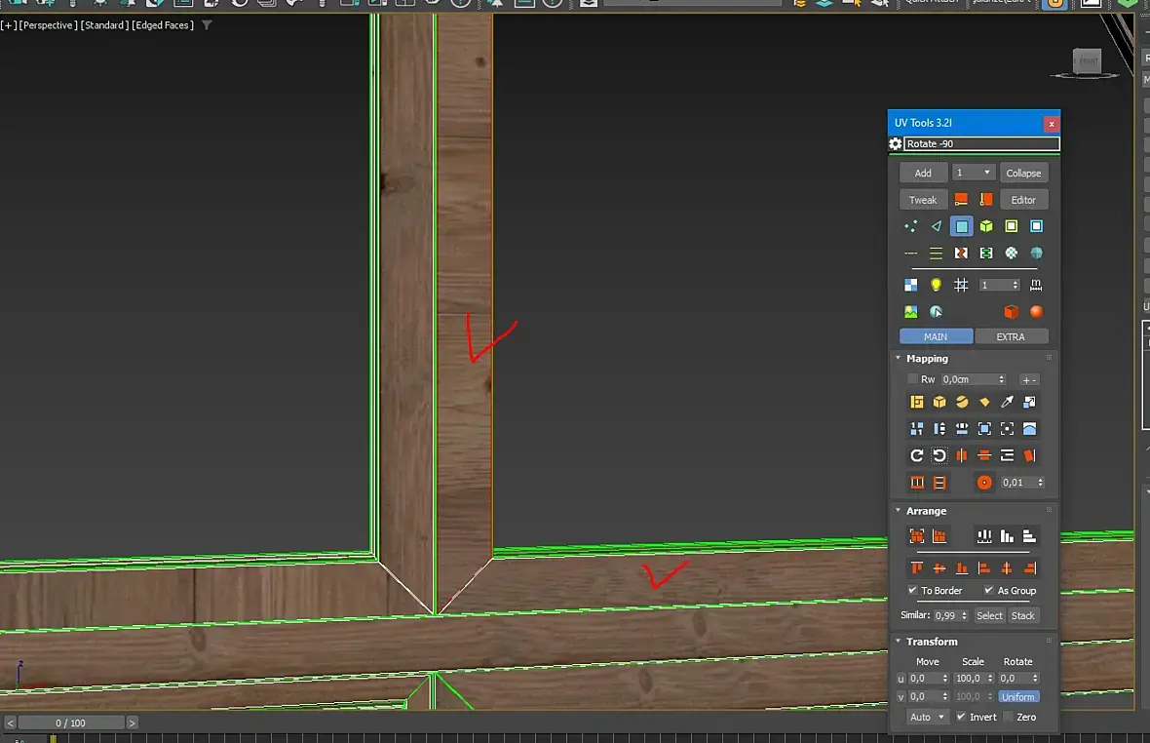
Task: Click the + - button in Mapping
Action: point(1029,380)
